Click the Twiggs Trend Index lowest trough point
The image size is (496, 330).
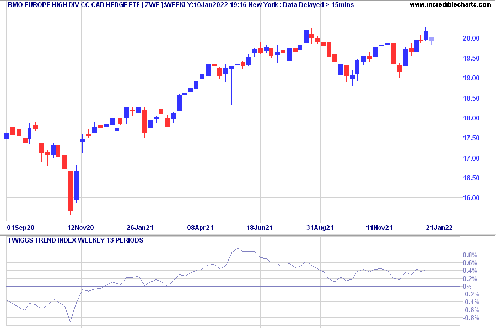coord(70,321)
